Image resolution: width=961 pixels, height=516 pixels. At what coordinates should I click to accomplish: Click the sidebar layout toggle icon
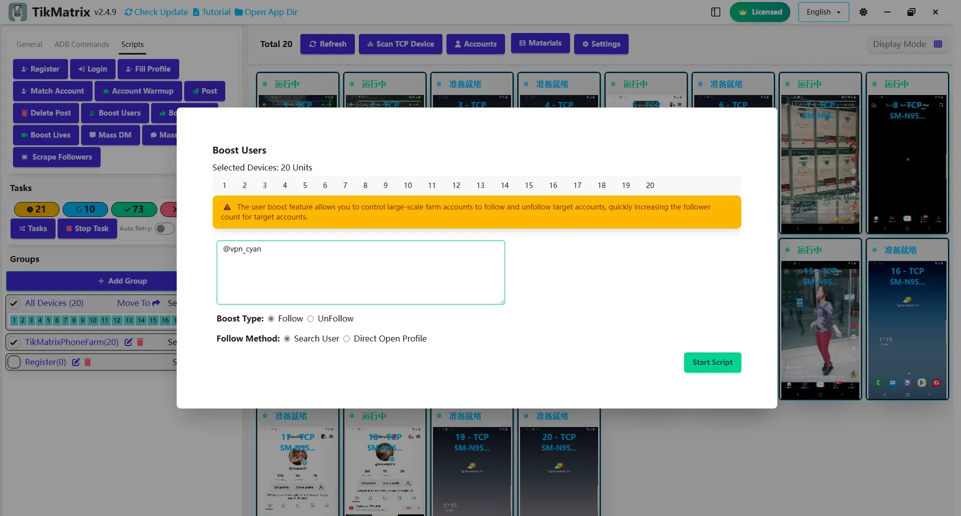(715, 12)
